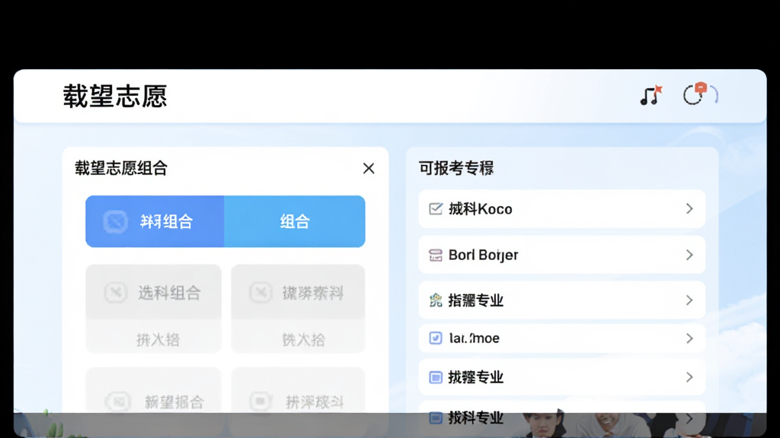Tick the checkbox icon in the Koco row
The image size is (780, 438).
click(435, 209)
